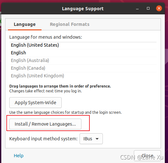Switch to the Language tab

(x=25, y=24)
